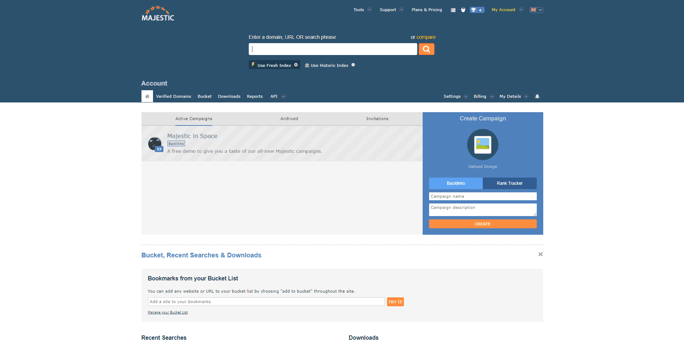Image resolution: width=684 pixels, height=348 pixels.
Task: Expand the API submenu arrow
Action: point(283,96)
